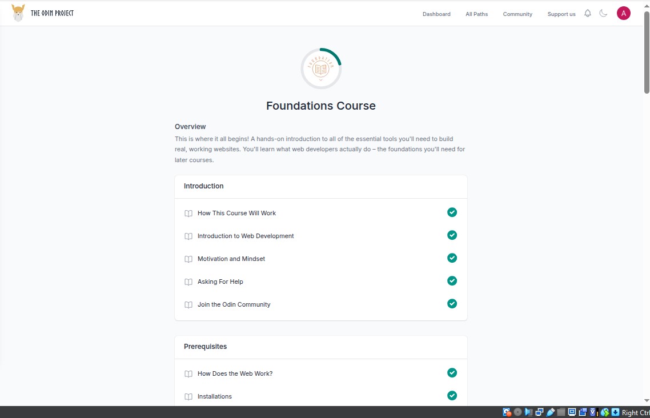The image size is (650, 418).
Task: Toggle completion for Motivation and Mindset
Action: (x=452, y=258)
